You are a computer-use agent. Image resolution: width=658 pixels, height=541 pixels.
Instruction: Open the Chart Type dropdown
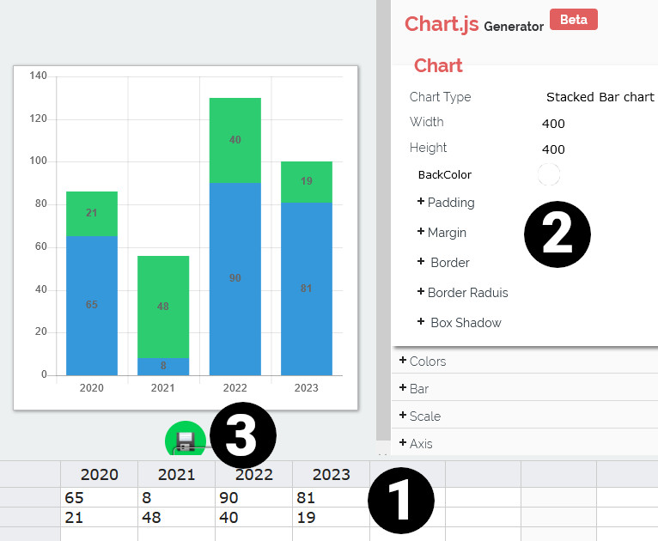pyautogui.click(x=600, y=97)
